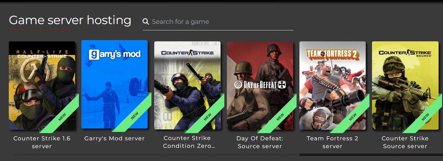
Task: Open the Counter Strike Condition Zero cover
Action: point(187,85)
